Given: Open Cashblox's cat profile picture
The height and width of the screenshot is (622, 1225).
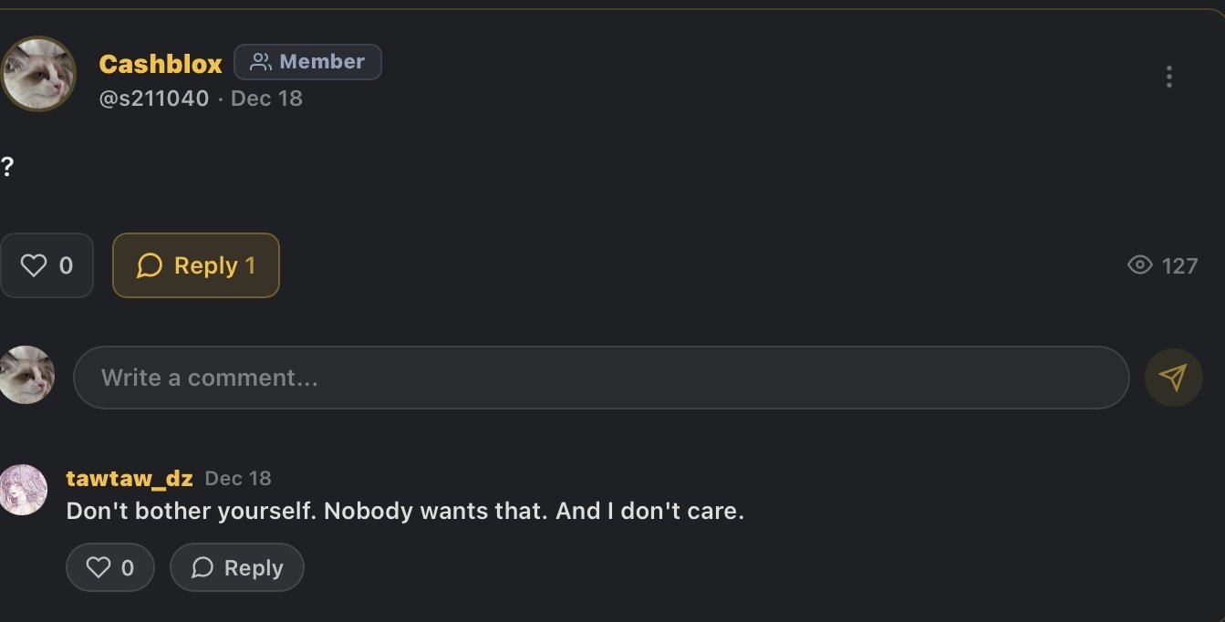Looking at the screenshot, I should (x=37, y=75).
